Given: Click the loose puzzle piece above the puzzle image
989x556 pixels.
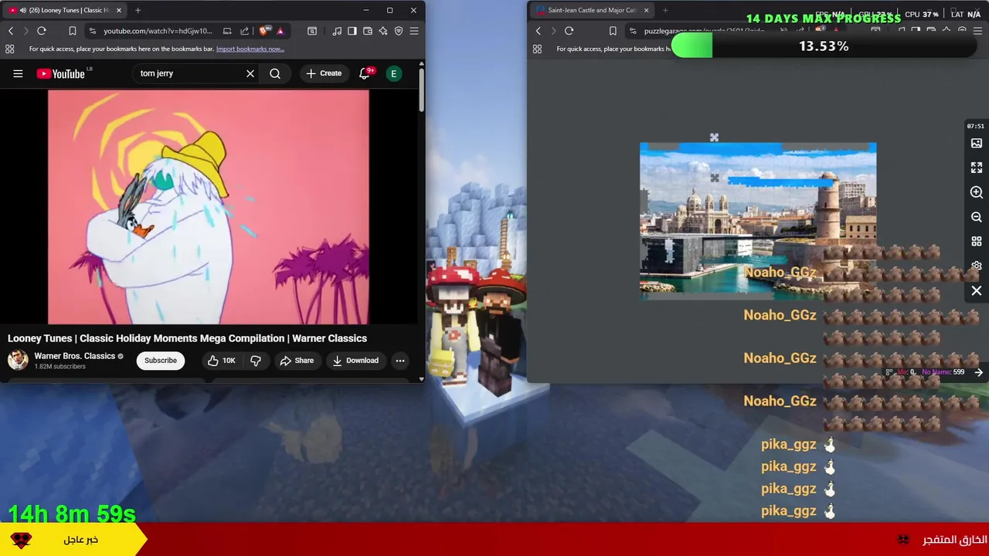Looking at the screenshot, I should tap(714, 137).
